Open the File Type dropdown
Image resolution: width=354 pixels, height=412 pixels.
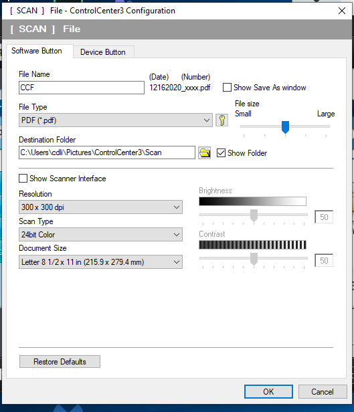tap(116, 120)
